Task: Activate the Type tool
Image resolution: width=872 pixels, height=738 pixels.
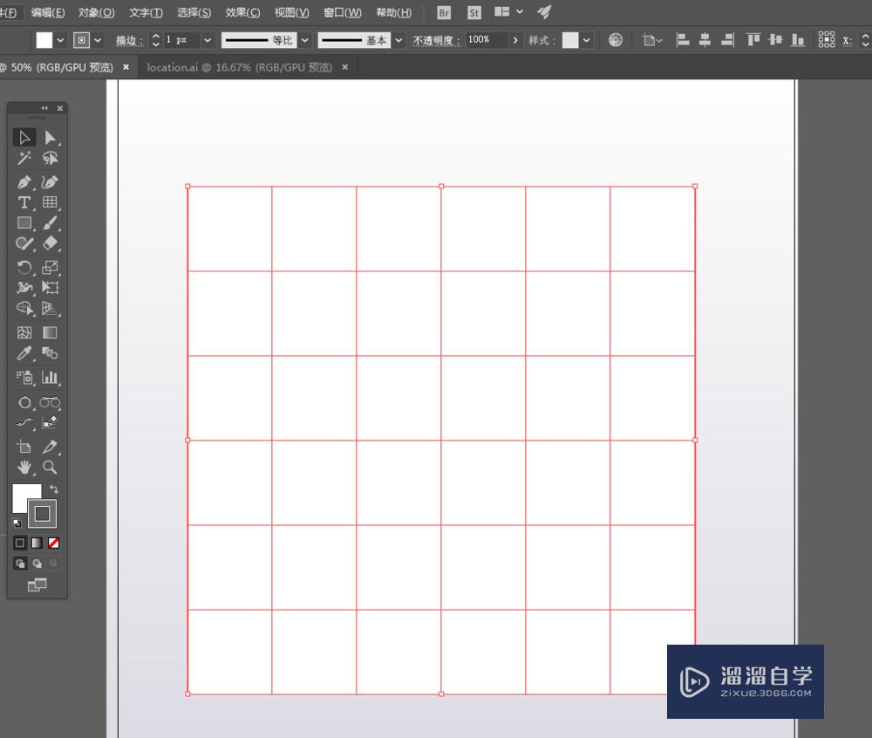Action: (24, 202)
